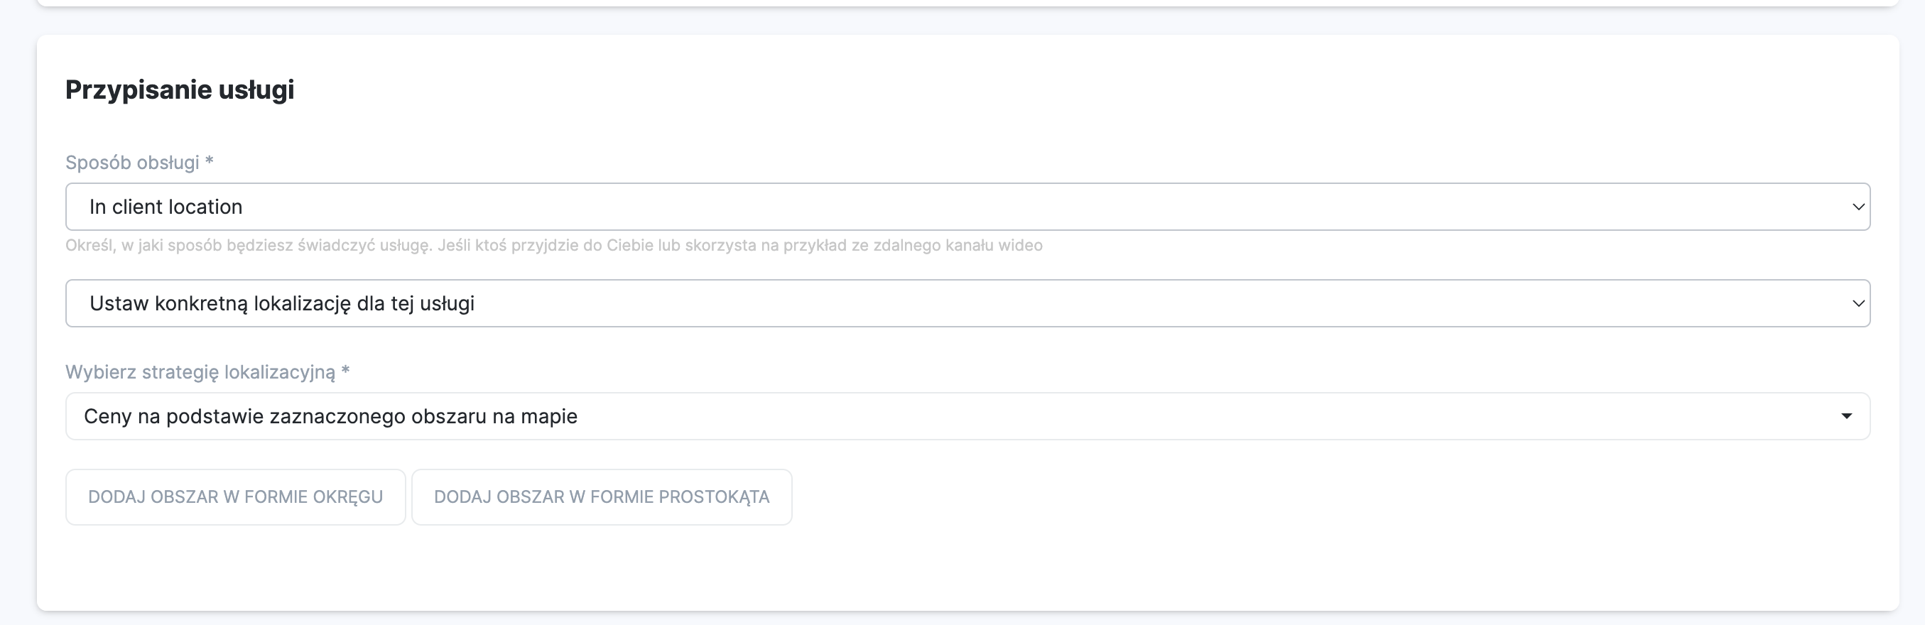Image resolution: width=1925 pixels, height=625 pixels.
Task: Click the empty space right of the prostokąta button
Action: tap(1270, 497)
